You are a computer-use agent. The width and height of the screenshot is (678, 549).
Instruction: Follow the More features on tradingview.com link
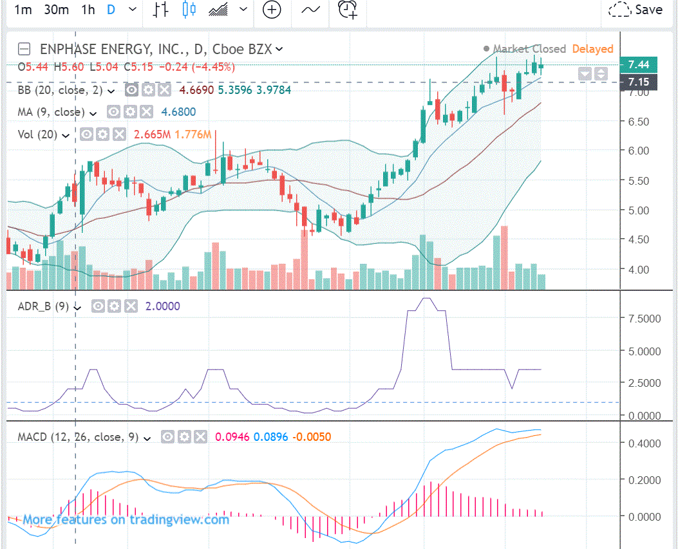pyautogui.click(x=126, y=519)
